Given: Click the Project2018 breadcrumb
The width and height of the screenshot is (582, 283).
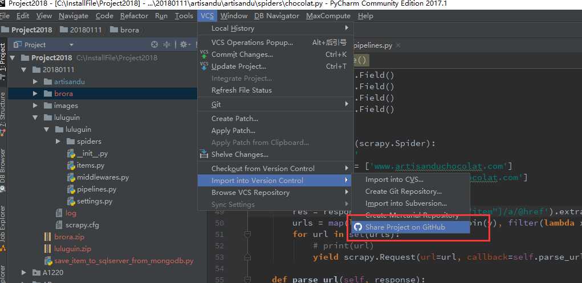Looking at the screenshot, I should (27, 30).
